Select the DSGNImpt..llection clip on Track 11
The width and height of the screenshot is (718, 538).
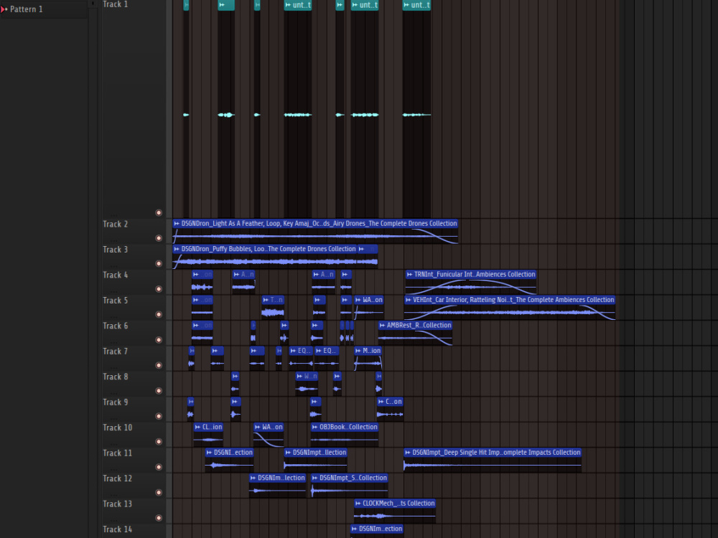point(315,460)
